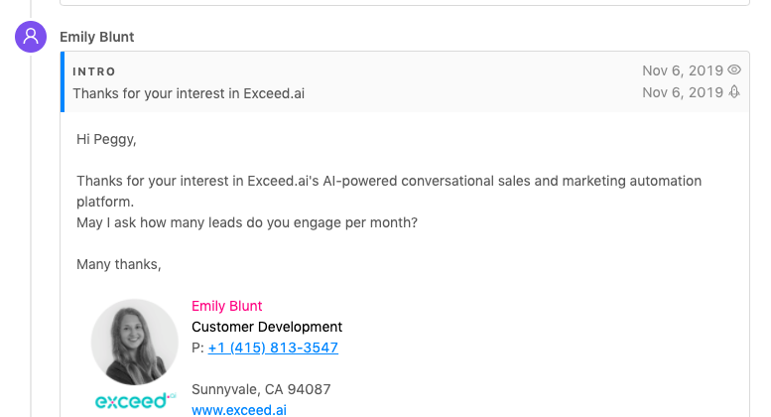Click the Sunnyvale, CA 94087 address
Screen dimensions: 771x417
click(x=261, y=389)
